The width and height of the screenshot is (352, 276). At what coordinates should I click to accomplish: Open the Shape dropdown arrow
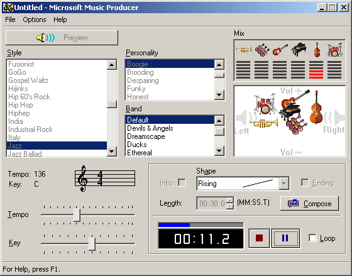click(x=283, y=184)
